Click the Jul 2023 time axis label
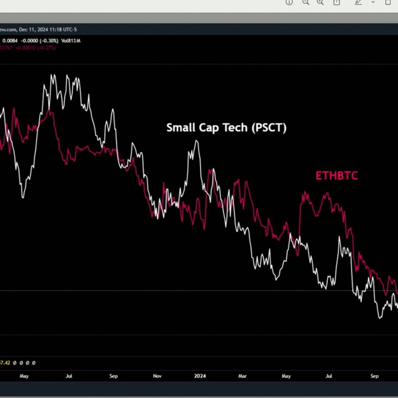This screenshot has width=398, height=398. (x=69, y=376)
